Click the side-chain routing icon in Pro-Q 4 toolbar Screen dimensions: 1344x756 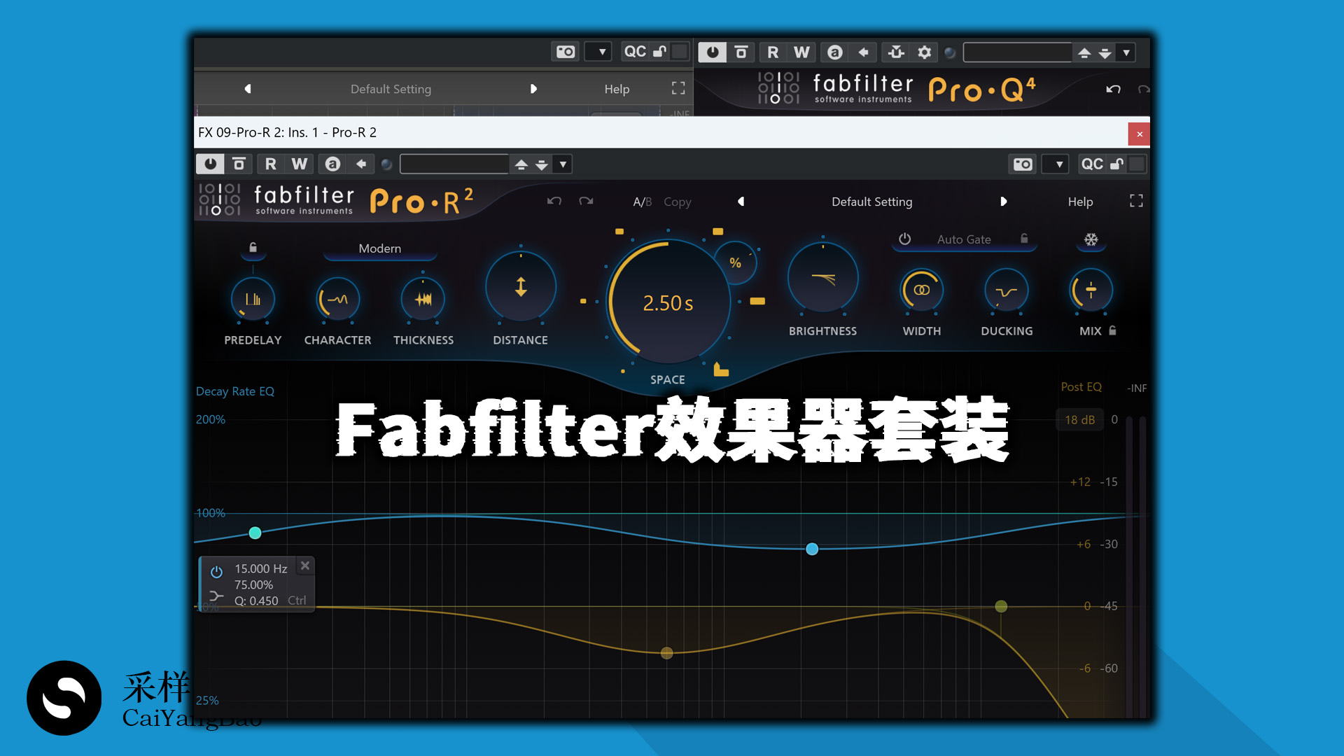[896, 52]
